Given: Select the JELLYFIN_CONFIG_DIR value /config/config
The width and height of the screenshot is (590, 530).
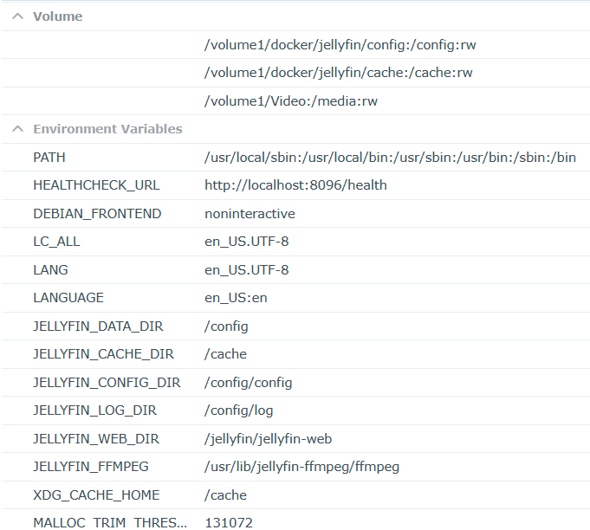Looking at the screenshot, I should pos(249,383).
